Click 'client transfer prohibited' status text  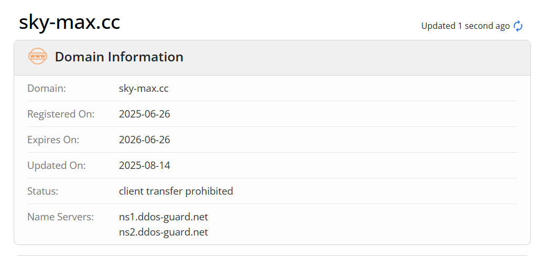point(176,191)
